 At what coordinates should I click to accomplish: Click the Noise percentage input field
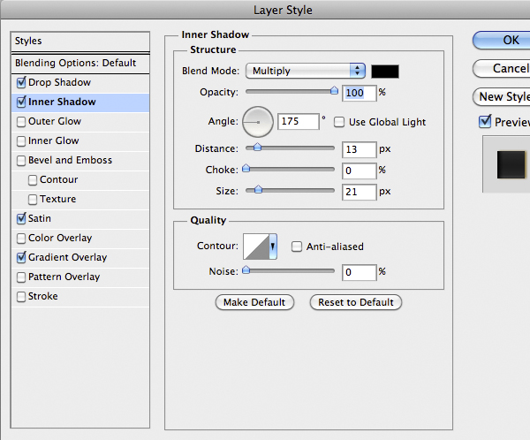tap(360, 272)
